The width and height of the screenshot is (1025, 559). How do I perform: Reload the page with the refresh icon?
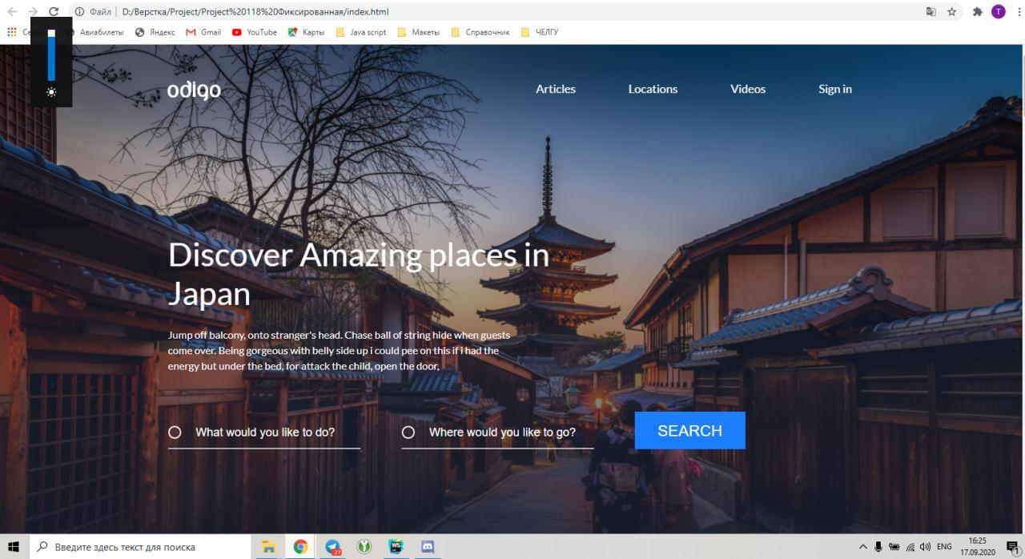coord(54,11)
